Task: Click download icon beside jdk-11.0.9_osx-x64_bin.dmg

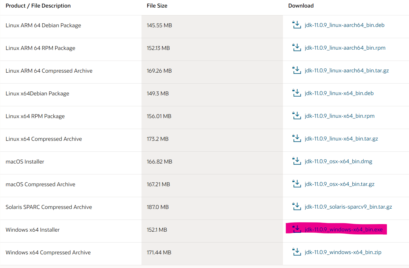Action: click(x=296, y=161)
